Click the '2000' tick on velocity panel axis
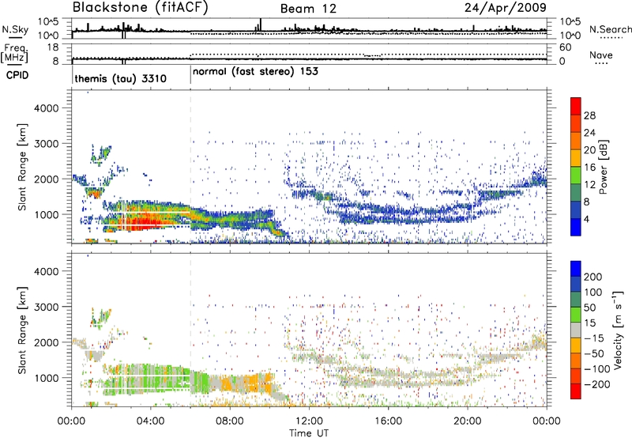632x438 pixels. (47, 342)
